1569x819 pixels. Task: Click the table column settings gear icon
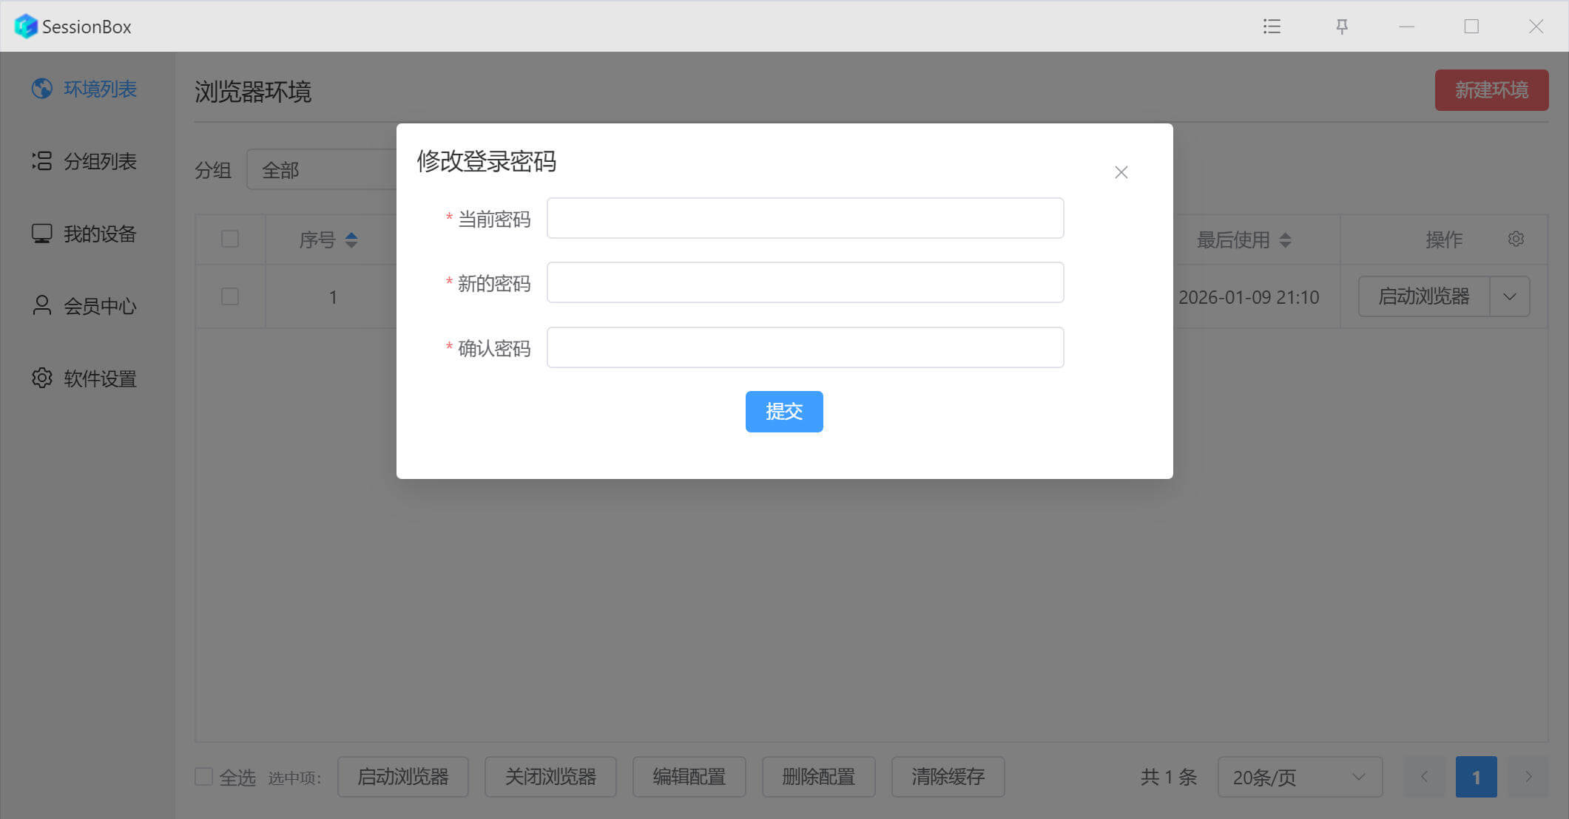[1516, 239]
